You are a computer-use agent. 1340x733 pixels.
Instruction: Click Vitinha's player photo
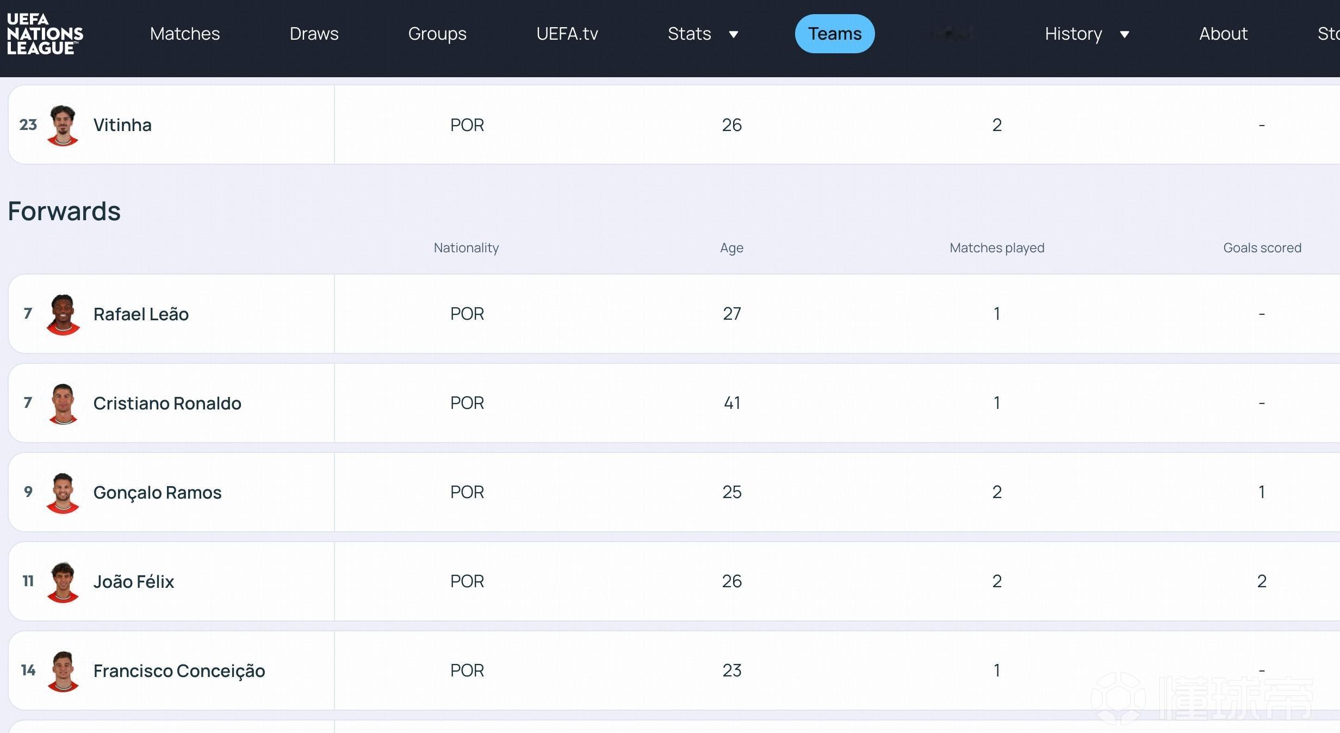tap(63, 125)
